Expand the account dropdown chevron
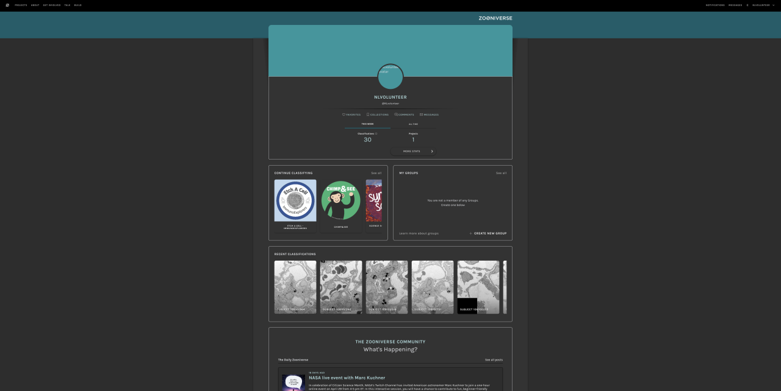781x391 pixels. (x=774, y=5)
